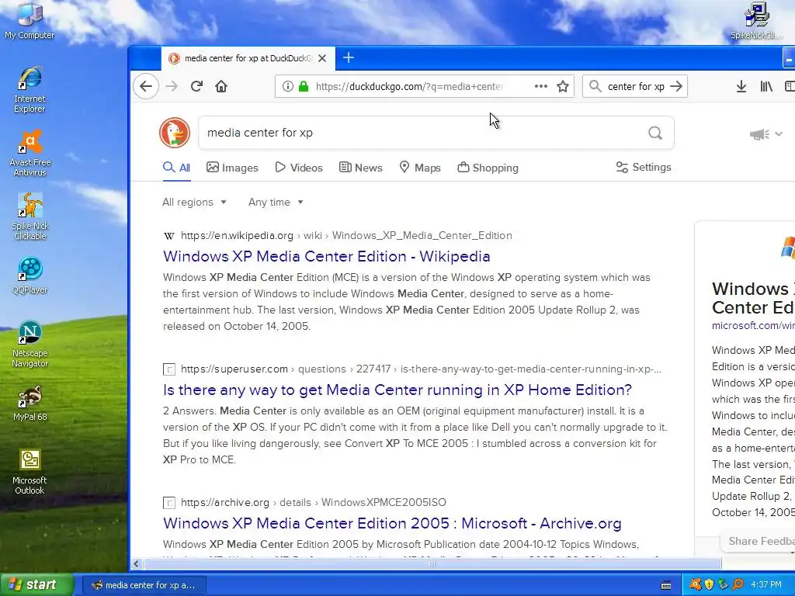Viewport: 795px width, 596px height.
Task: Click system clock showing 4:37 PM
Action: [x=766, y=585]
